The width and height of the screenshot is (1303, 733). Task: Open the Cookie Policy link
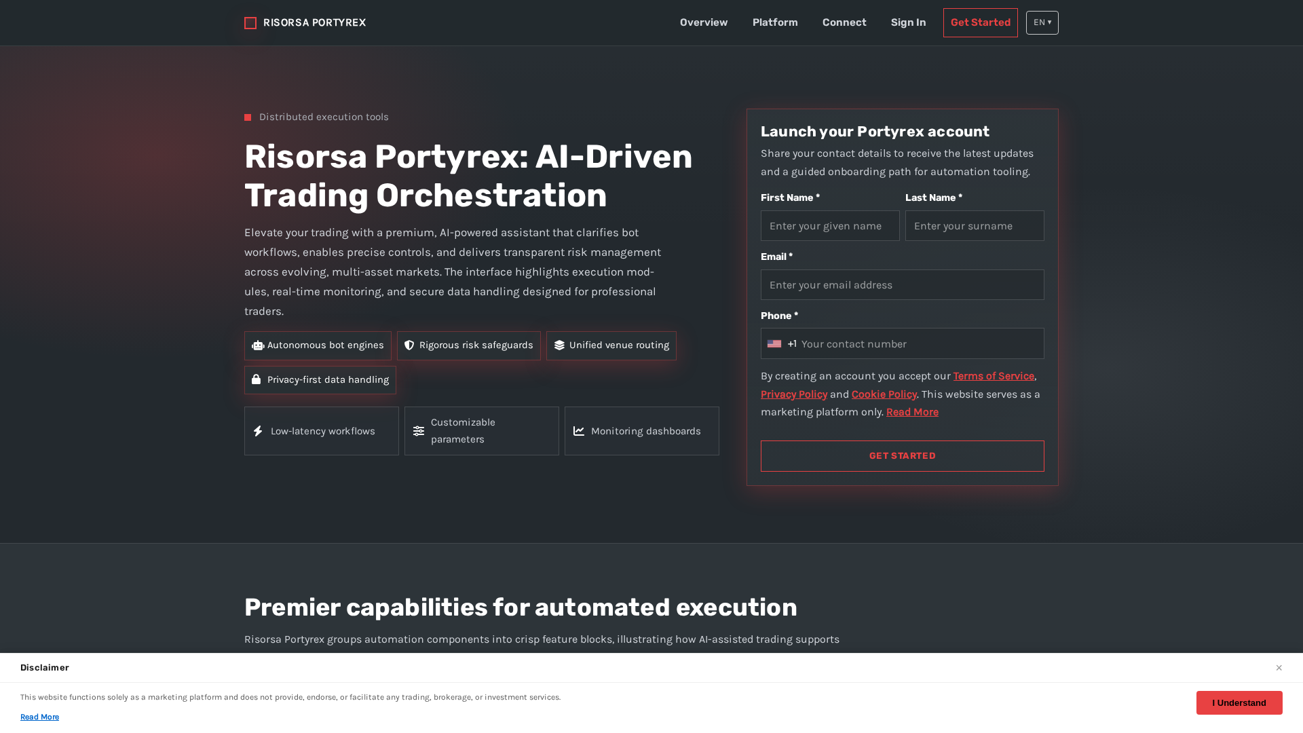[884, 394]
